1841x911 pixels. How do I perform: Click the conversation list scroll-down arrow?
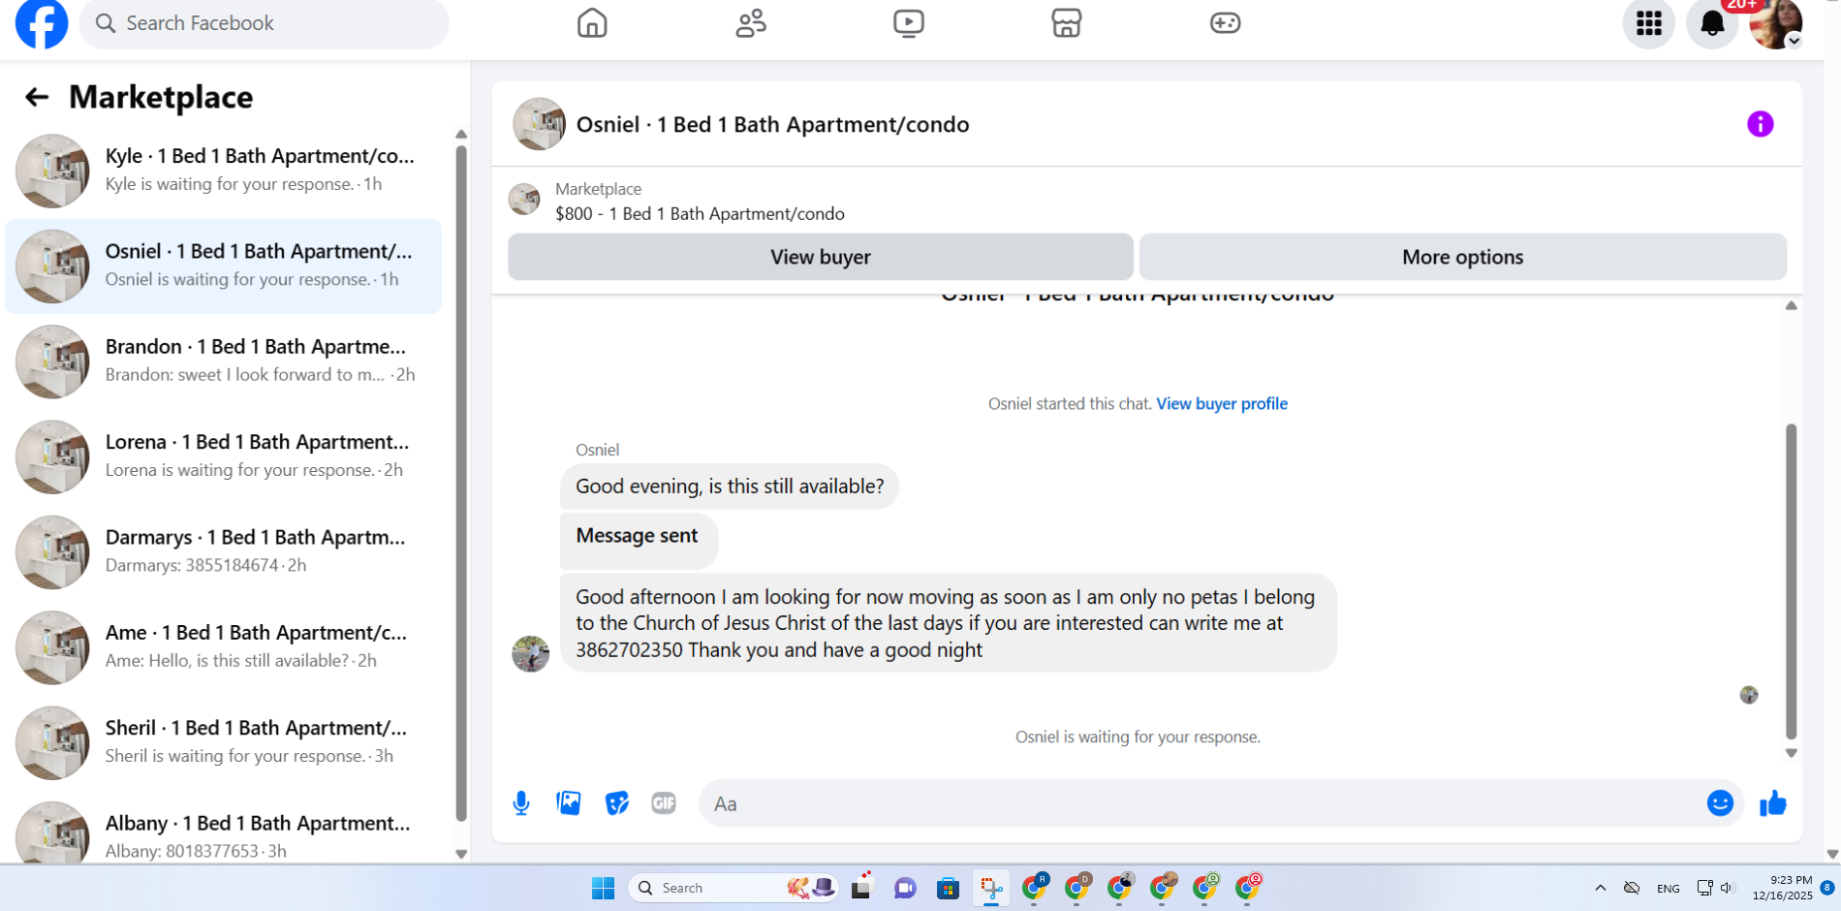[461, 854]
